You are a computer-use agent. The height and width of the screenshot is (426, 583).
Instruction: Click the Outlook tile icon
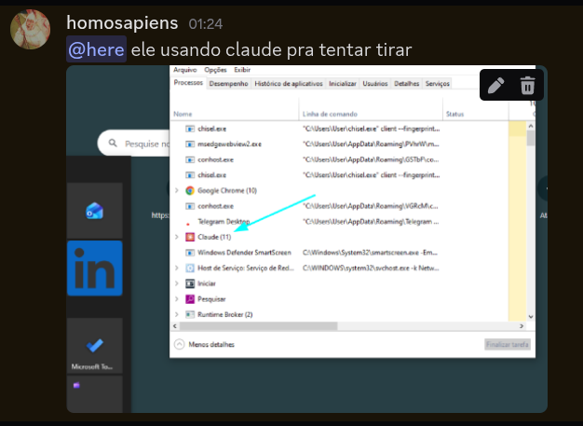[94, 211]
